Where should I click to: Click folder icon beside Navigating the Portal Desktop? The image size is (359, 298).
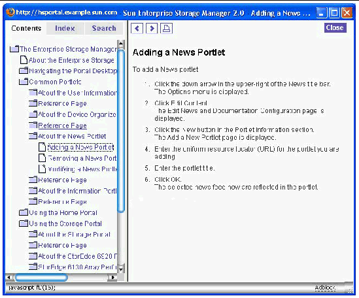tap(24, 71)
